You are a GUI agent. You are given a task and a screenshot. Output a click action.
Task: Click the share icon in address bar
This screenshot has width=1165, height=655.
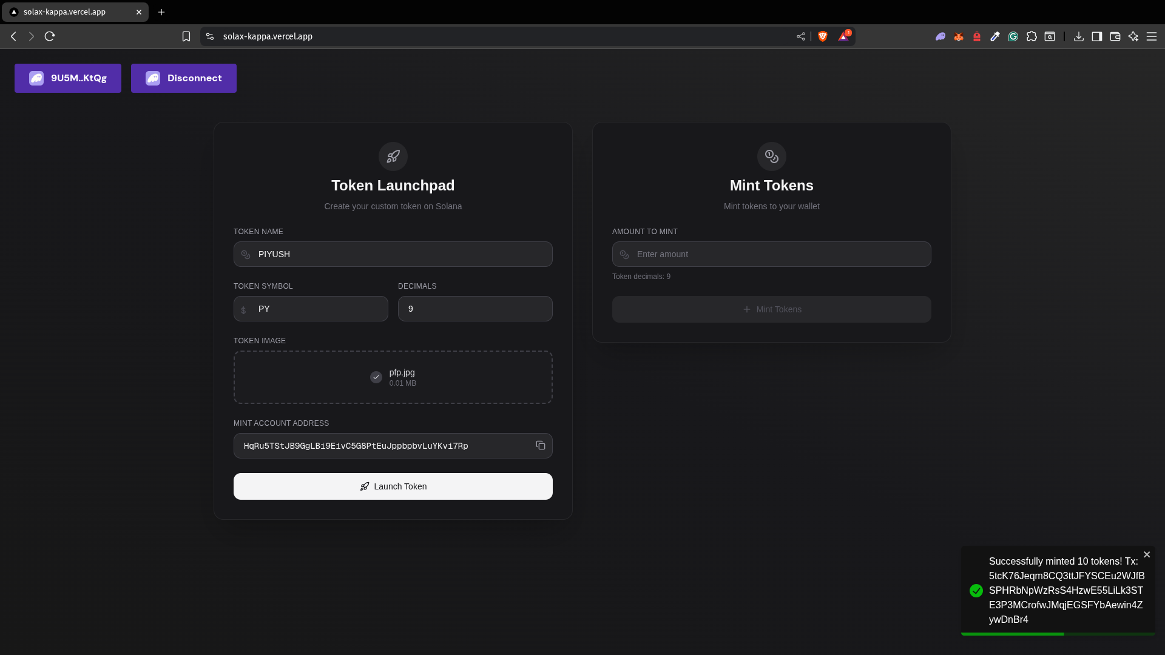(x=801, y=36)
